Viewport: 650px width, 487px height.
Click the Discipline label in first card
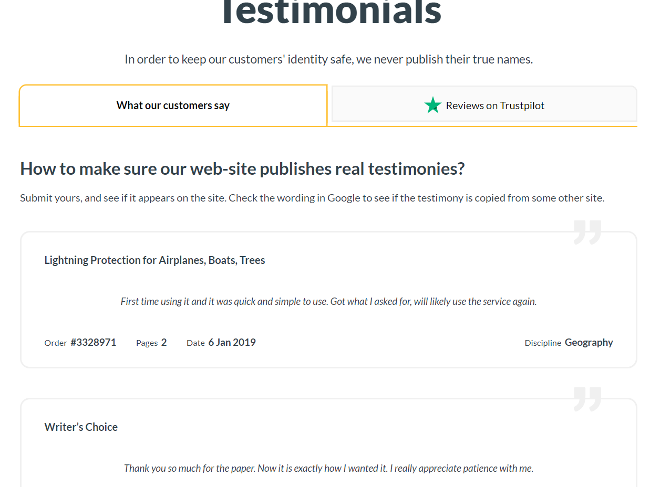(x=543, y=343)
